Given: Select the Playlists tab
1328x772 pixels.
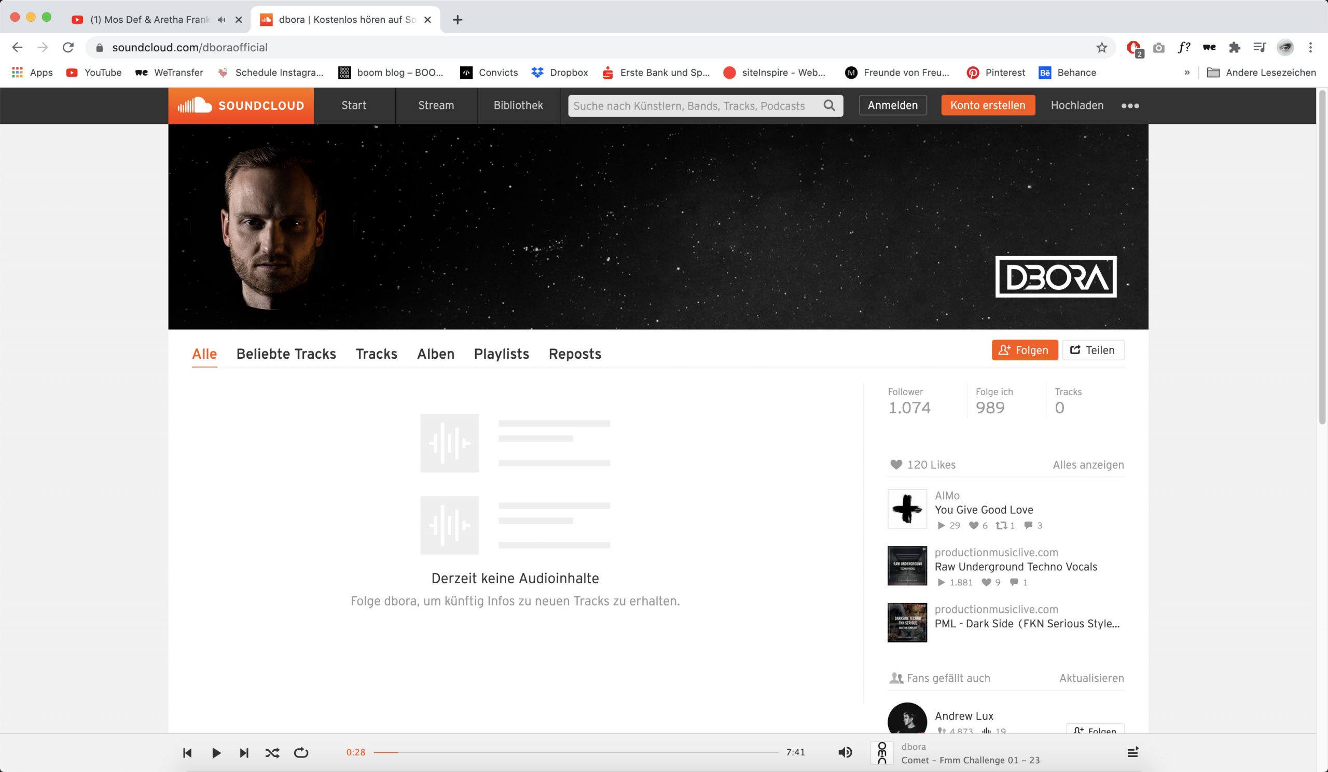Looking at the screenshot, I should click(501, 354).
